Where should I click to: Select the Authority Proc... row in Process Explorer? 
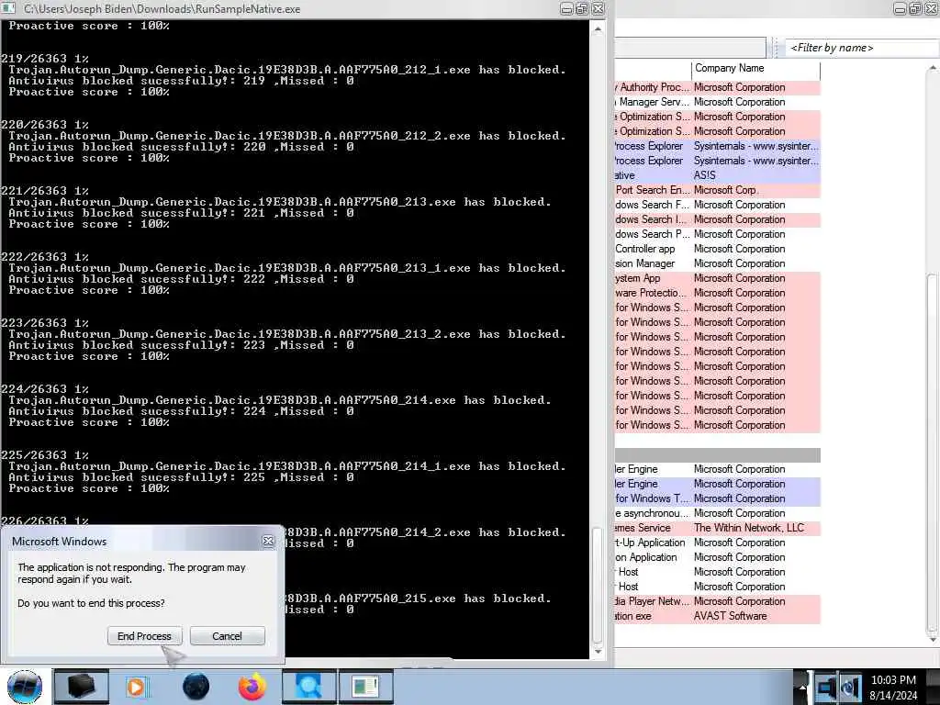(x=718, y=87)
